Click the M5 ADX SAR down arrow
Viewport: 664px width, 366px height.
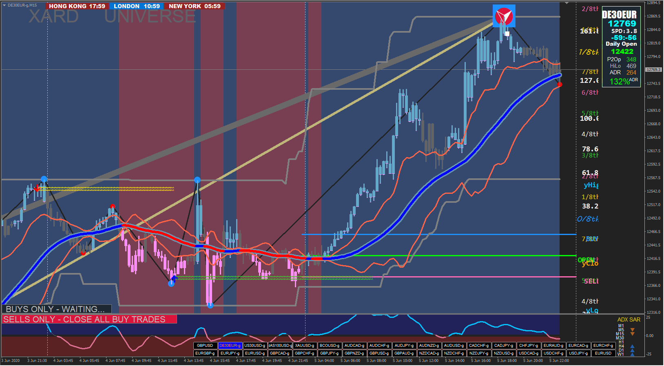[x=633, y=330]
